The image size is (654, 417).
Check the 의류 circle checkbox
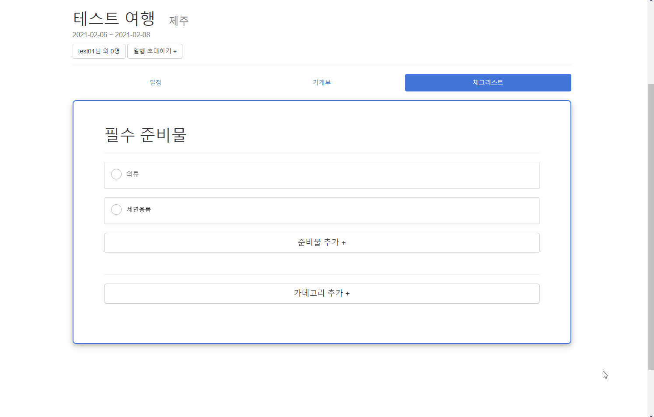coord(116,174)
